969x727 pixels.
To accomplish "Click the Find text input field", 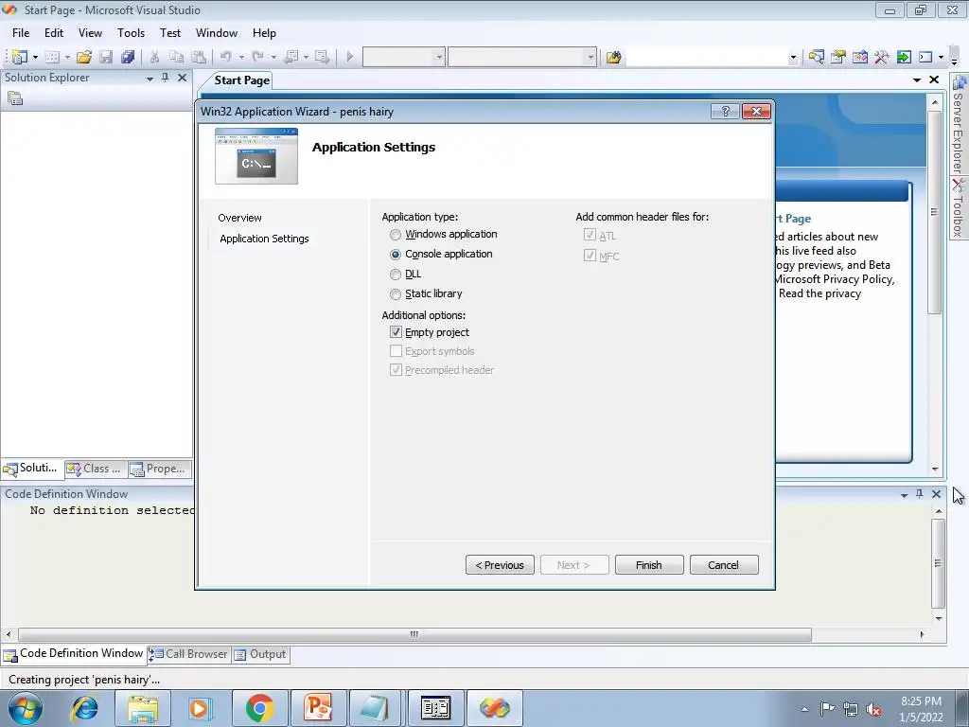I will tap(707, 58).
